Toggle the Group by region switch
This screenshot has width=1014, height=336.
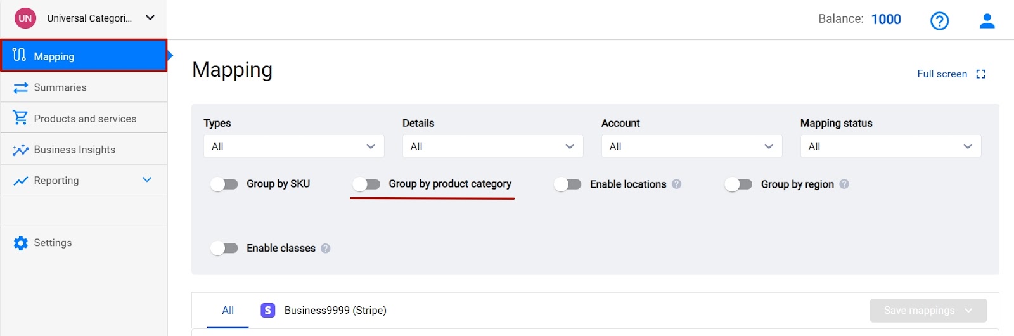(738, 184)
